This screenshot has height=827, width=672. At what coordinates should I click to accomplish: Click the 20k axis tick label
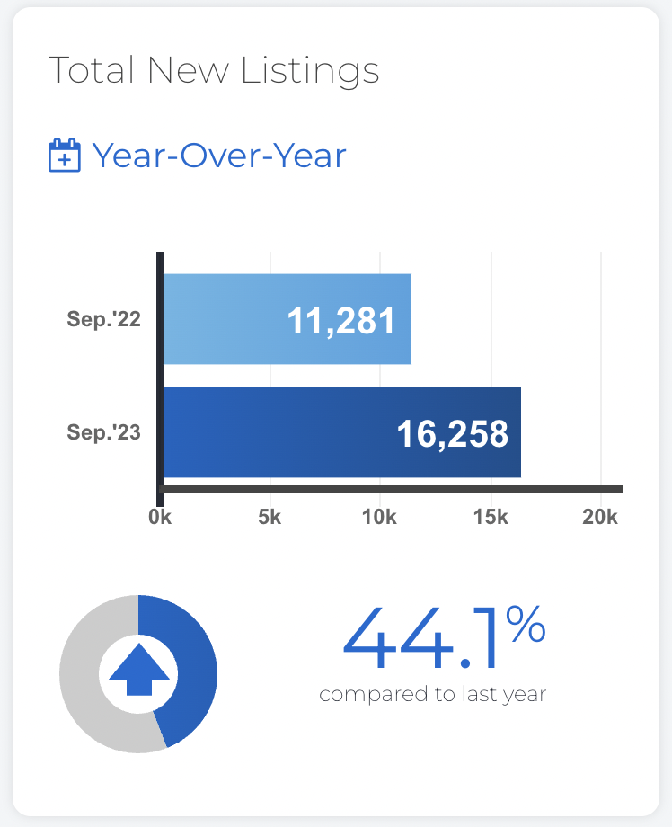[x=600, y=518]
